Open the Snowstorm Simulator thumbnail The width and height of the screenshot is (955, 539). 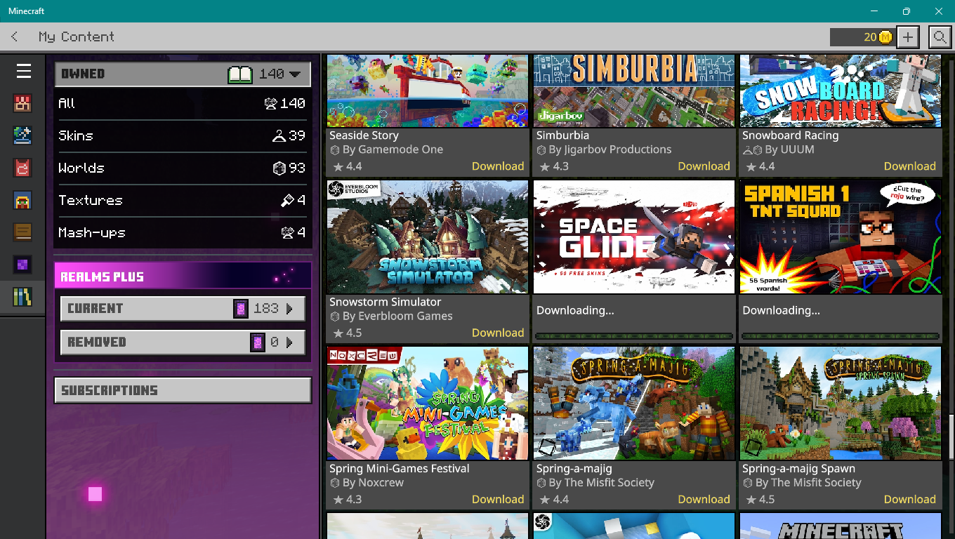428,237
